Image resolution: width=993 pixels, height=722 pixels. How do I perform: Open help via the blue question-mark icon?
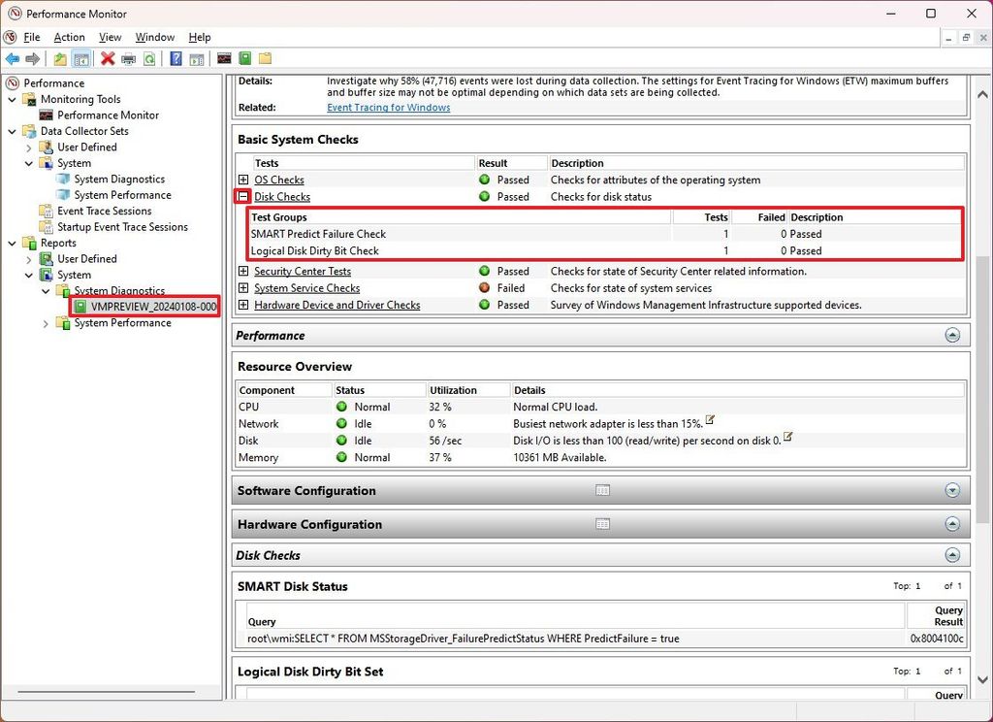[176, 59]
